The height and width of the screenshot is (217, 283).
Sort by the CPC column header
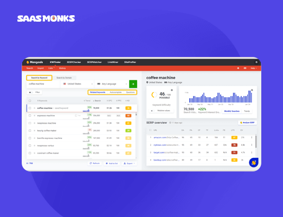(x=110, y=101)
